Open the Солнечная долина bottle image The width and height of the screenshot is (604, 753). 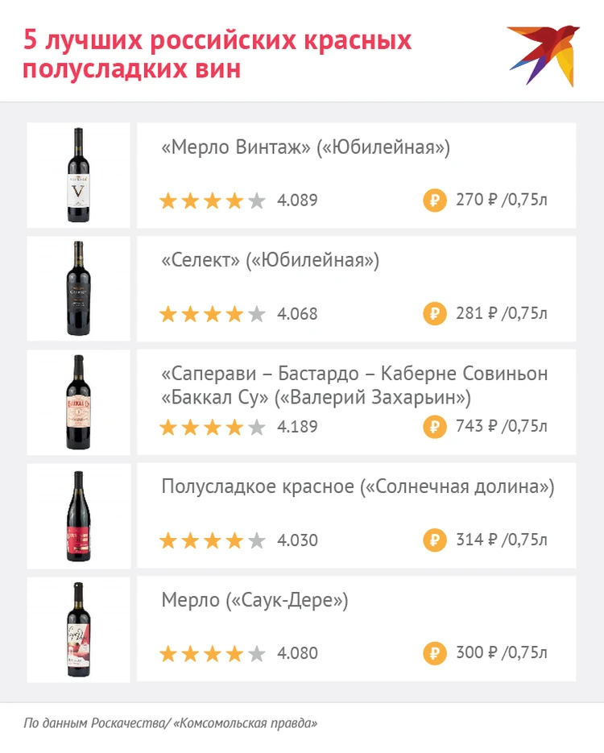click(78, 515)
